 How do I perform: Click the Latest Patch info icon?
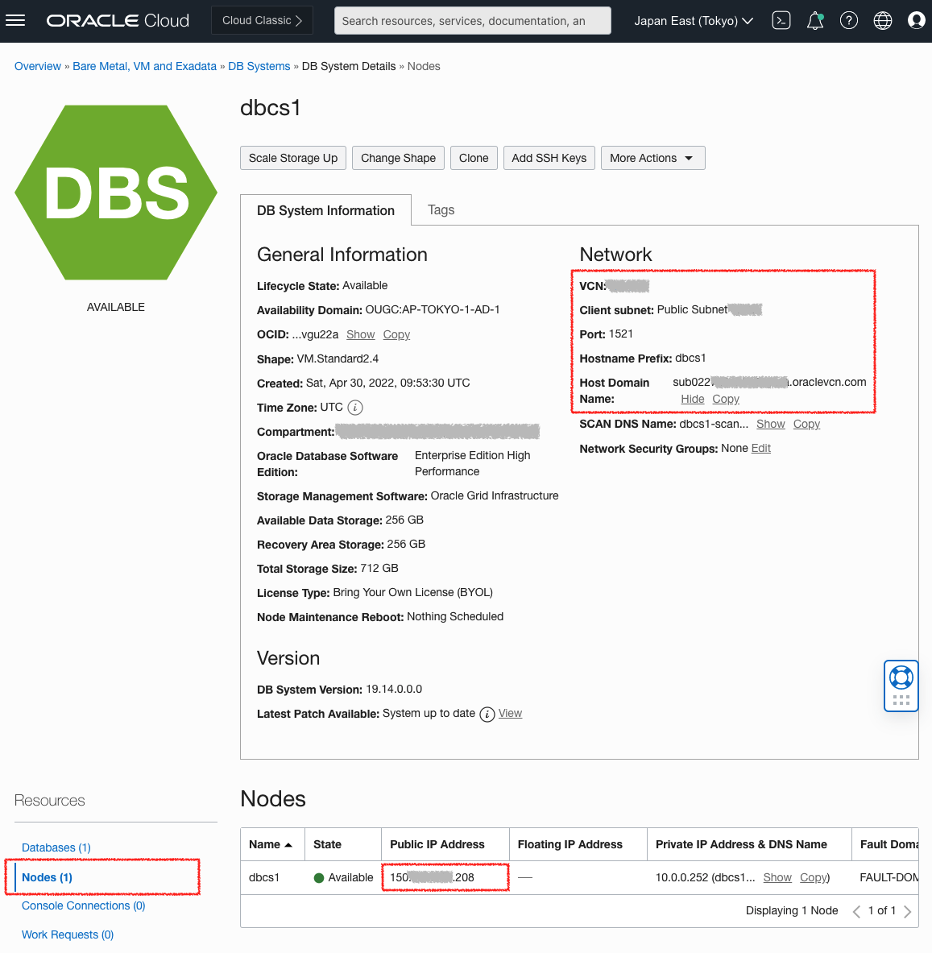point(487,714)
